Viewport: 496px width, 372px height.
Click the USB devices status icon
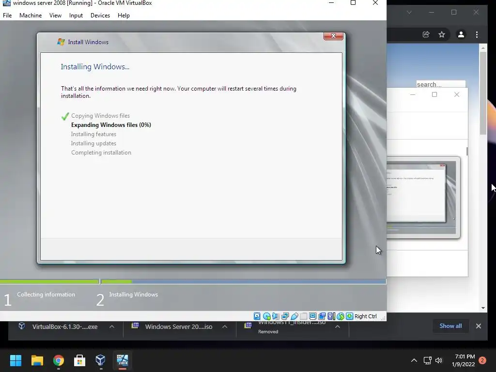click(x=294, y=316)
